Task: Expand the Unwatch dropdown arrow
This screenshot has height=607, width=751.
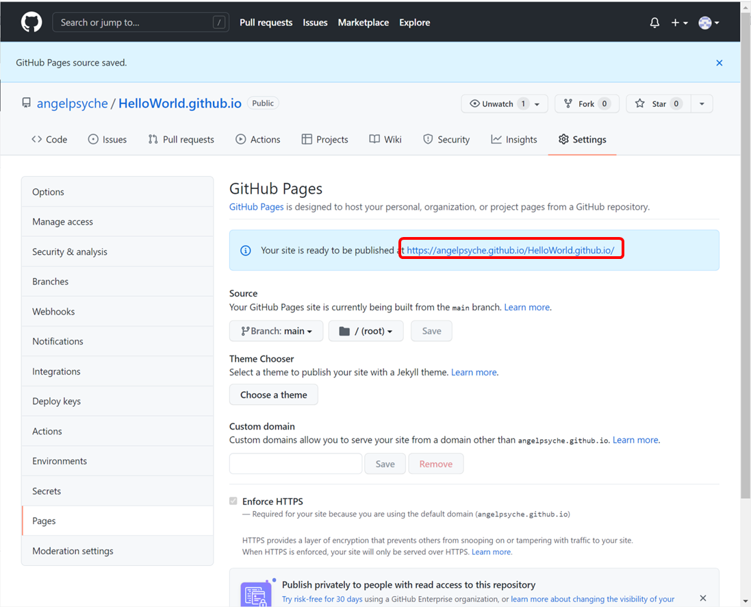Action: tap(537, 104)
